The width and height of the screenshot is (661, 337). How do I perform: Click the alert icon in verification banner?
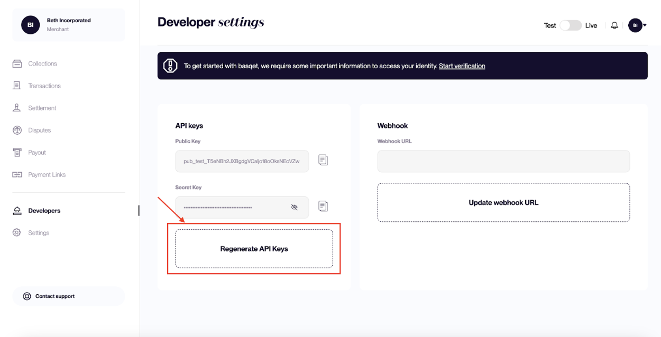pyautogui.click(x=170, y=65)
